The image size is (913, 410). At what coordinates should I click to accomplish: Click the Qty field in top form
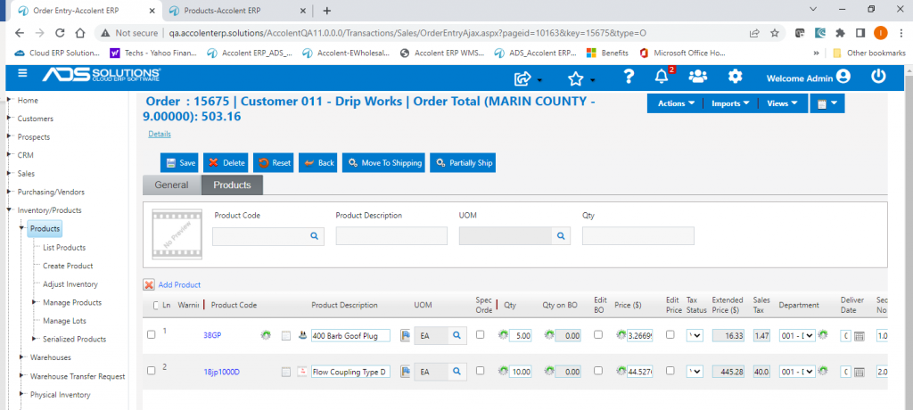coord(638,236)
